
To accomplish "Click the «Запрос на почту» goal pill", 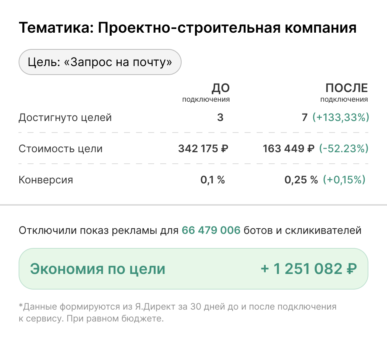I will click(x=100, y=62).
